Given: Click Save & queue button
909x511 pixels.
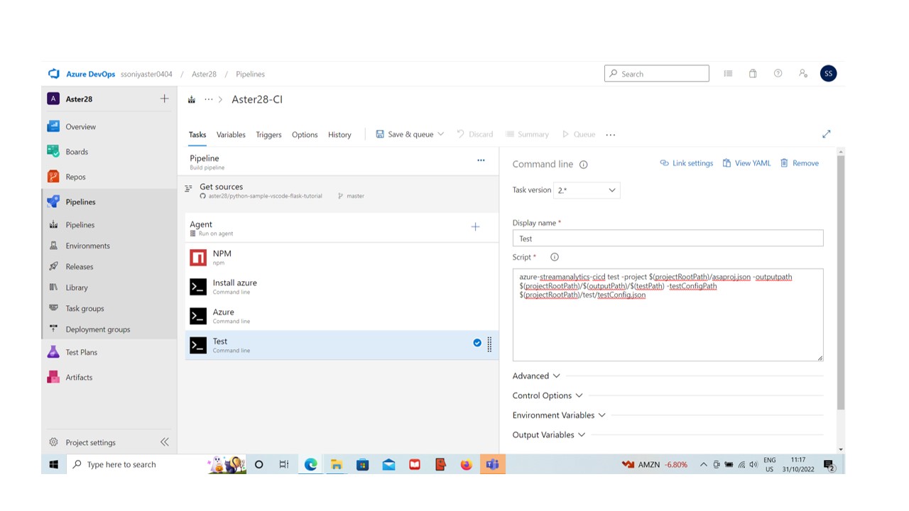Looking at the screenshot, I should click(404, 134).
